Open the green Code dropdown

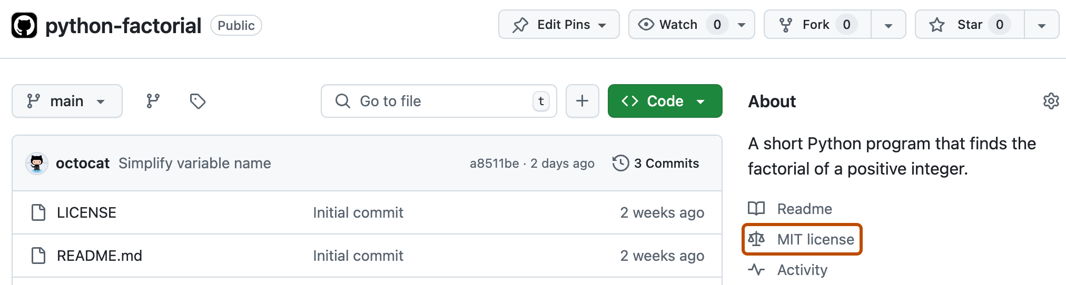click(x=665, y=101)
